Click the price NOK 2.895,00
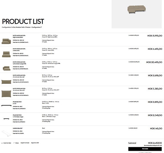164x153 pixels. (155, 102)
